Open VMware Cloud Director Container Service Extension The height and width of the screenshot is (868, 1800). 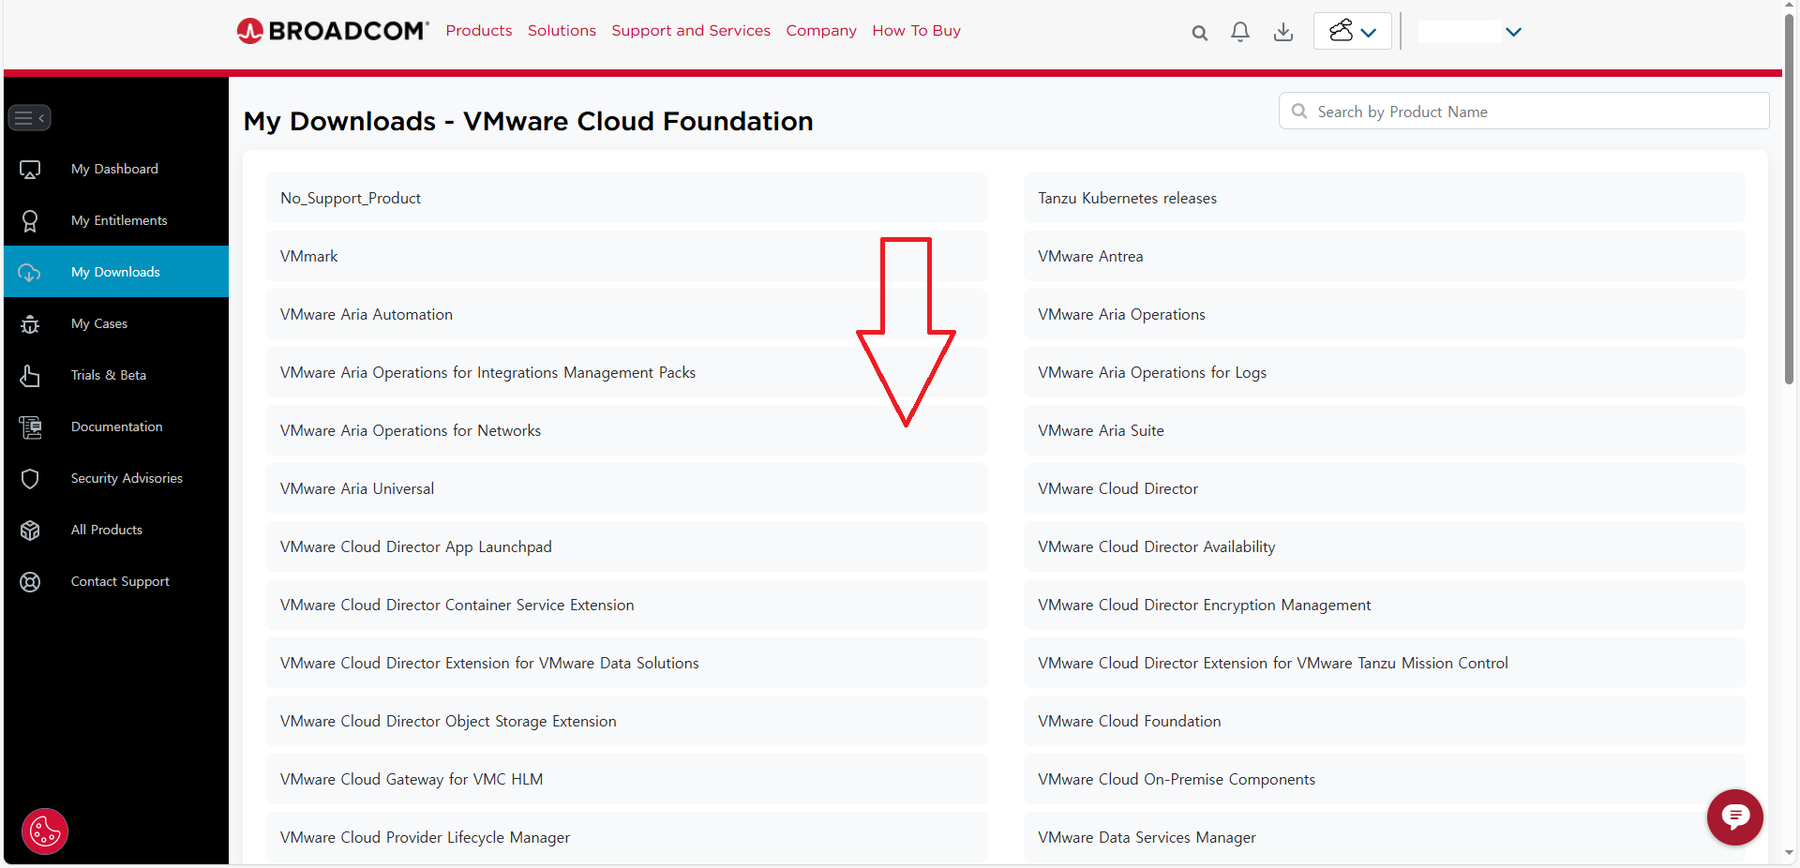(626, 605)
